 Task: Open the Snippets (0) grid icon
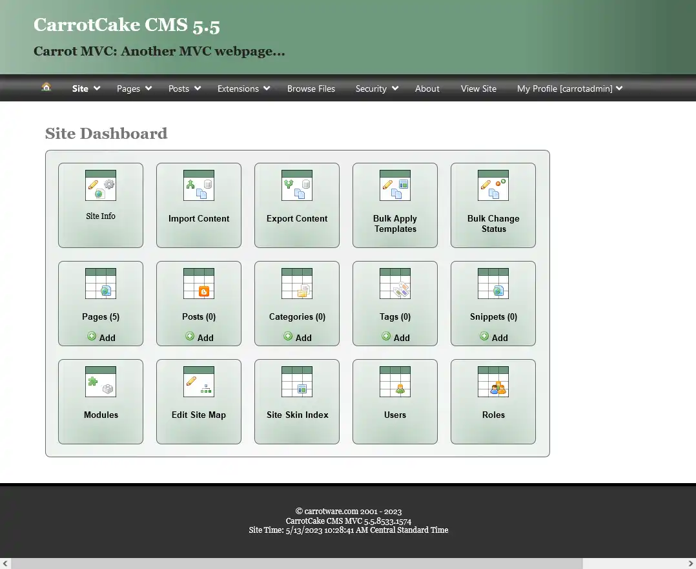point(493,284)
